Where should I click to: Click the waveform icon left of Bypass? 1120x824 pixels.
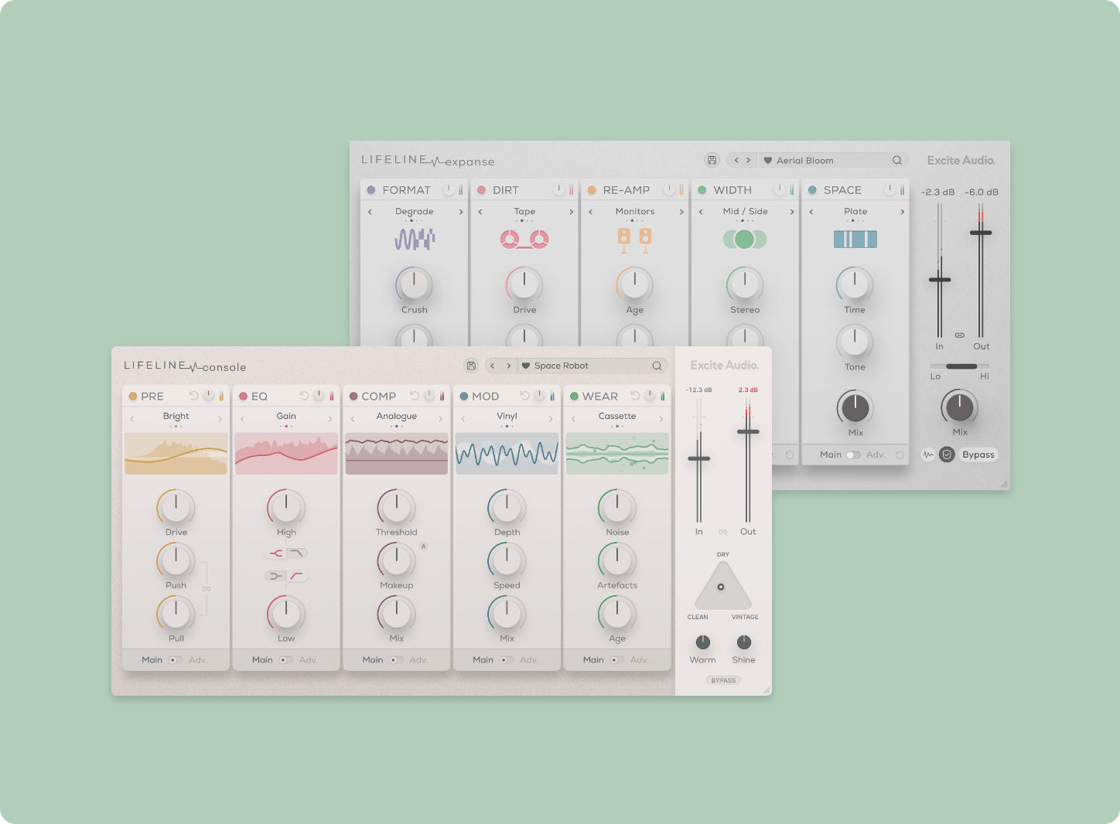[x=928, y=455]
